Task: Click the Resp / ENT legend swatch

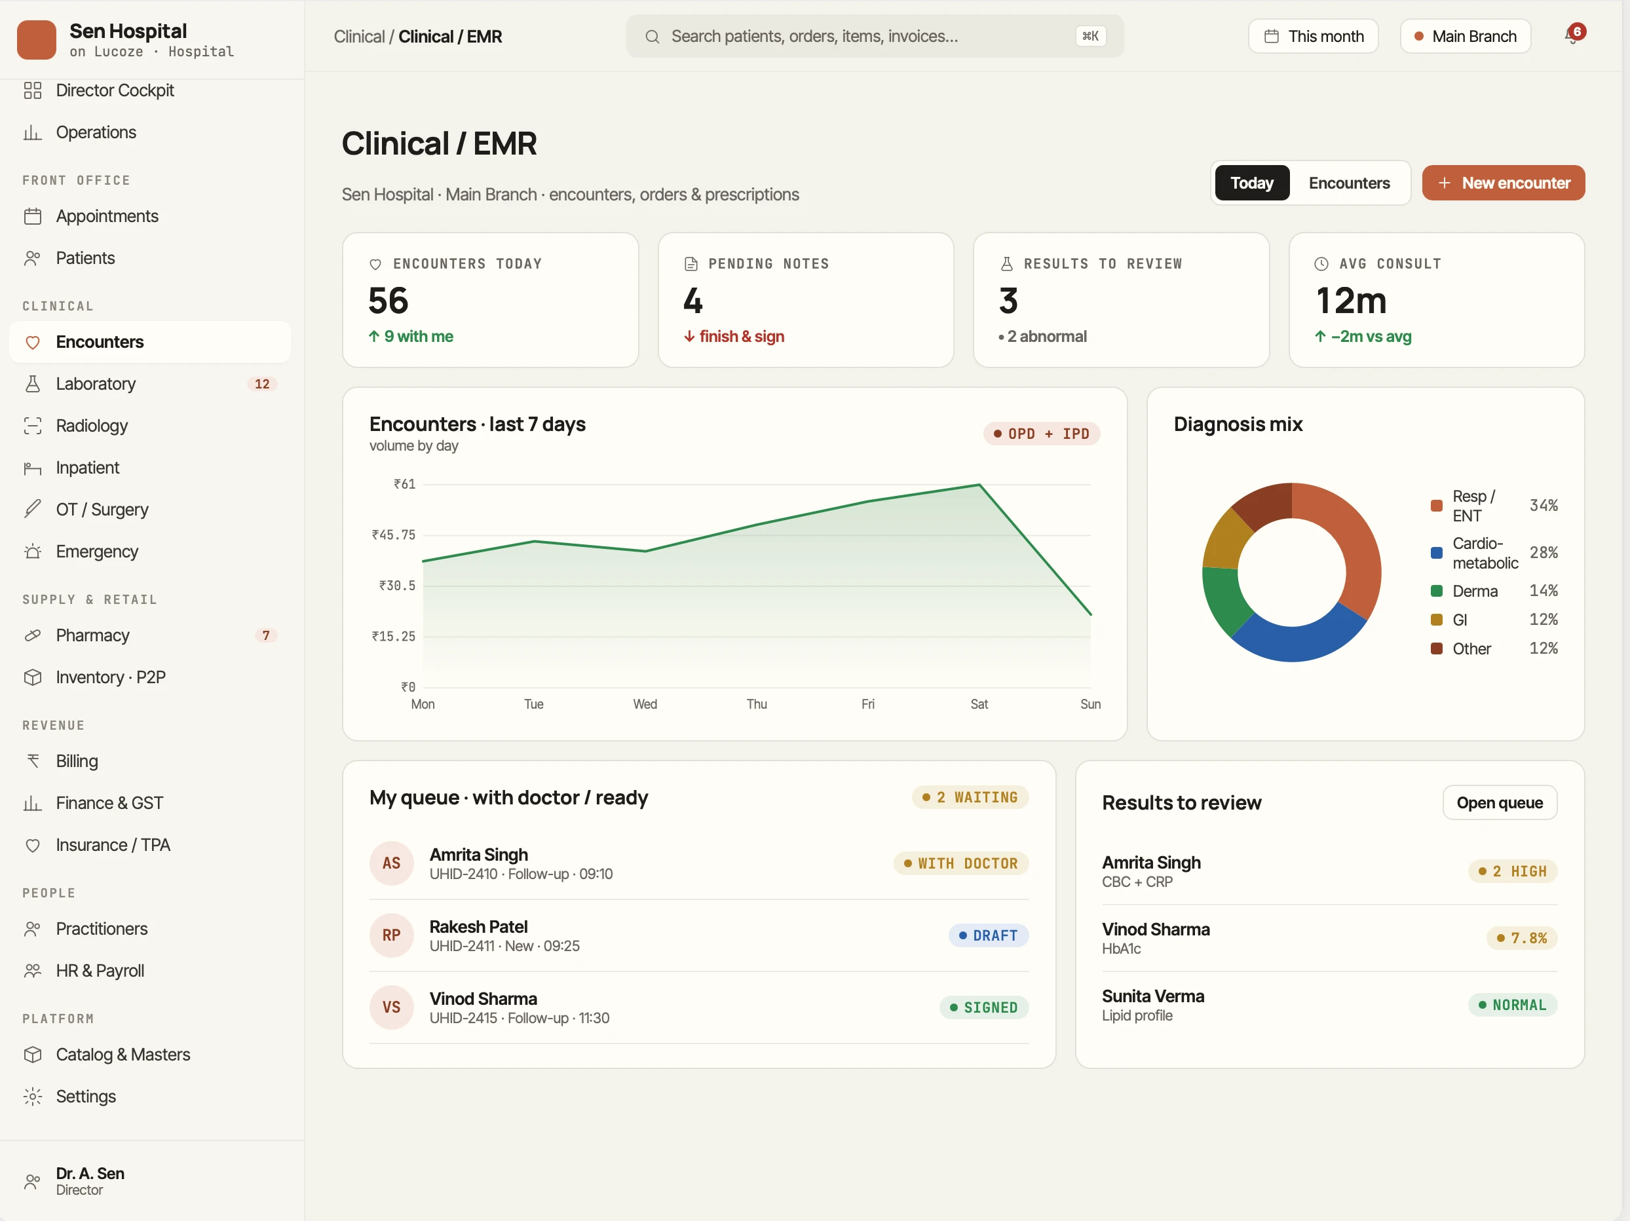Action: [1436, 506]
